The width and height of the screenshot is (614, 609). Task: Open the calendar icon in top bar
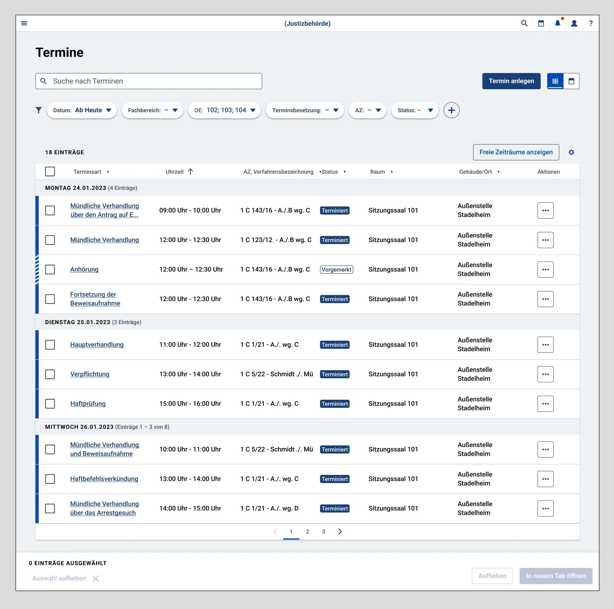pyautogui.click(x=541, y=23)
